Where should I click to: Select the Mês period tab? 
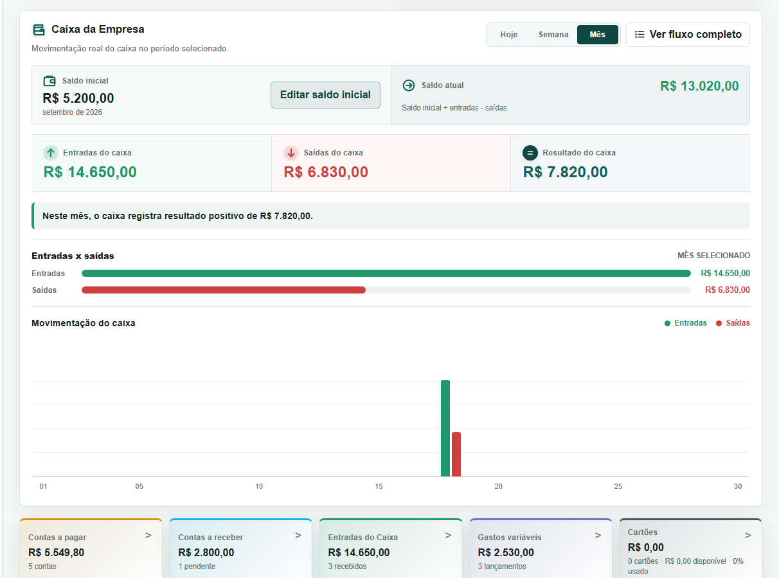tap(598, 35)
